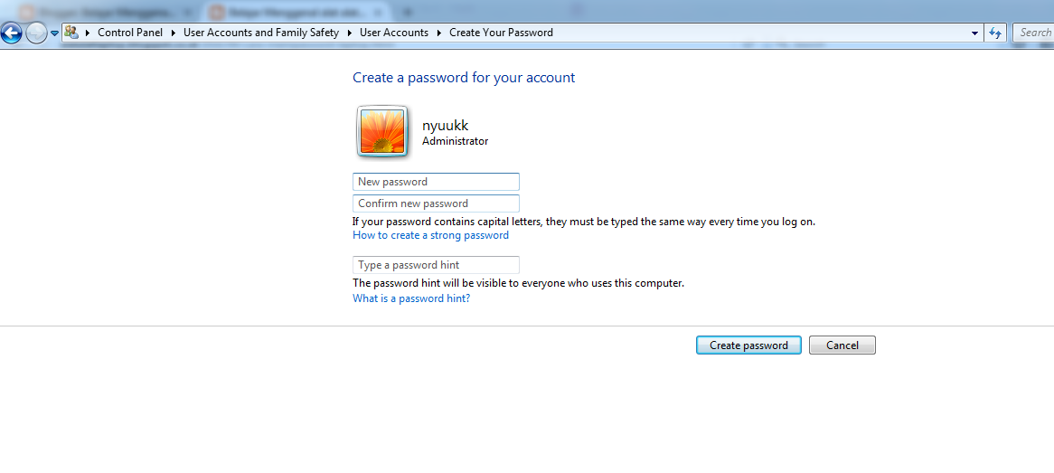Expand the address bar history dropdown
The height and width of the screenshot is (473, 1054).
point(974,33)
